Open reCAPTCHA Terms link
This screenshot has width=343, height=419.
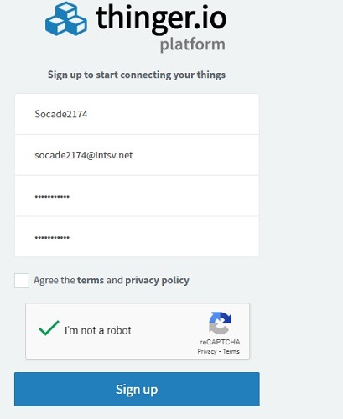[x=231, y=351]
